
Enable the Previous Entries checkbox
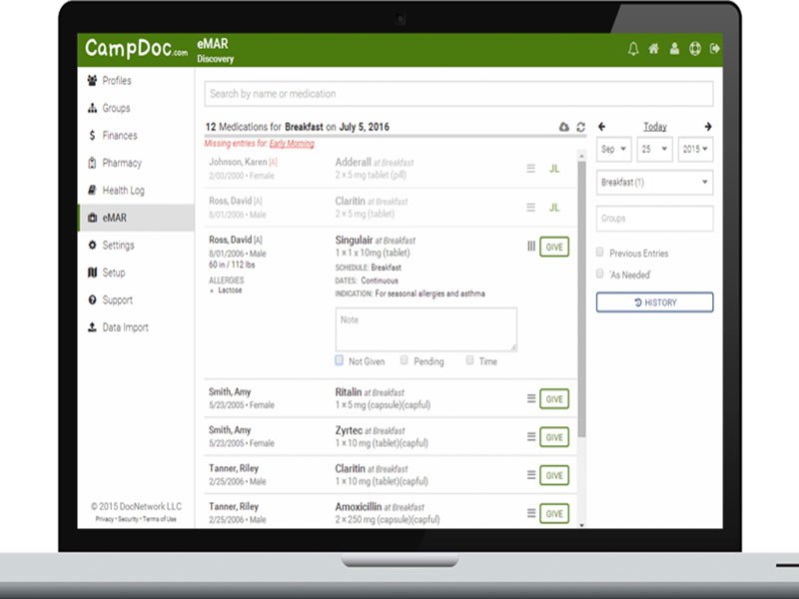[x=600, y=253]
